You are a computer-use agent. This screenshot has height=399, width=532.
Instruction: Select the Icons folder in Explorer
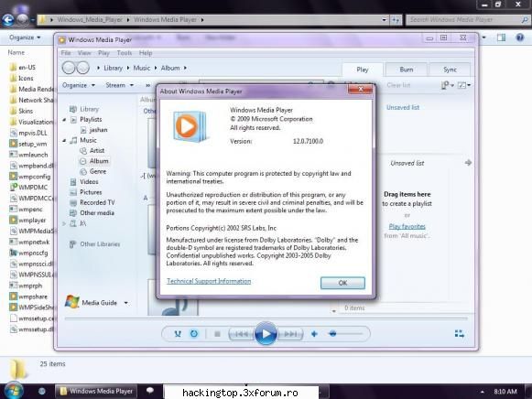(x=26, y=78)
